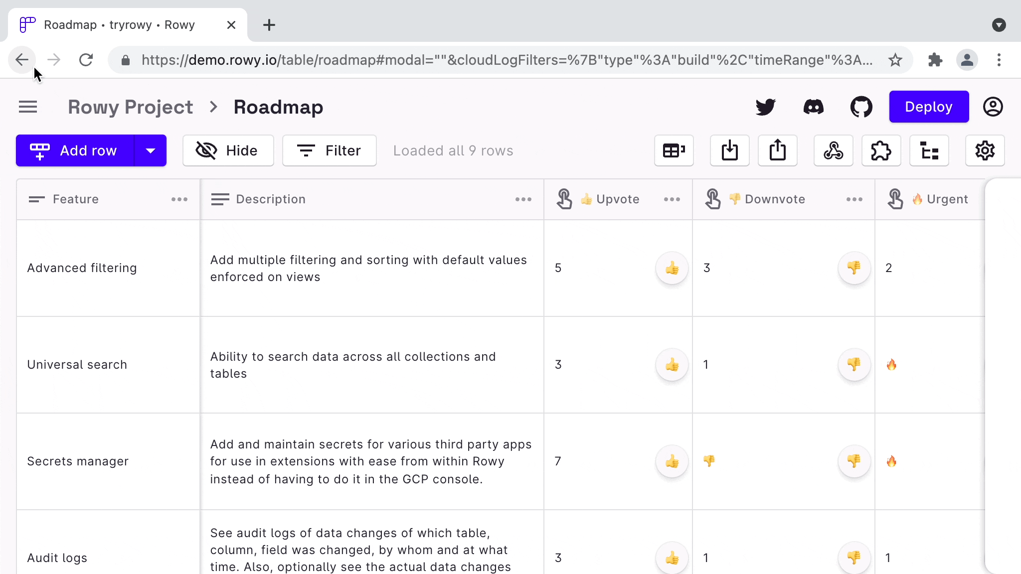
Task: Downvote the Universal search feature
Action: [854, 365]
